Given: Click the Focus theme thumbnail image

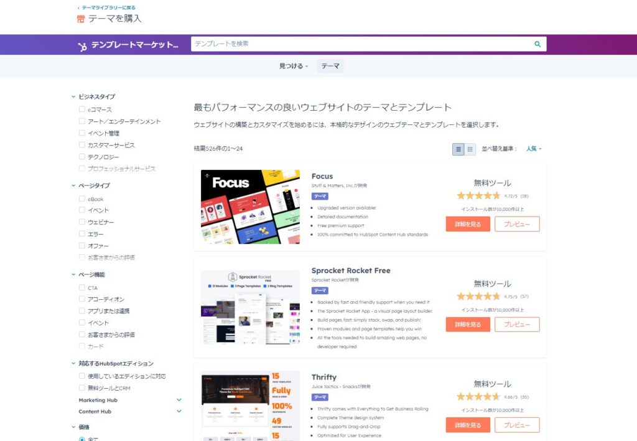Looking at the screenshot, I should click(x=251, y=207).
